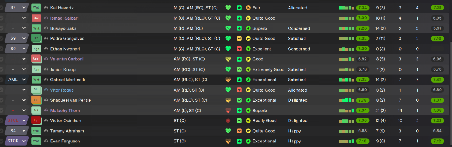The image size is (452, 147).
Task: Open Valentín Carboni's player profile
Action: [67, 59]
